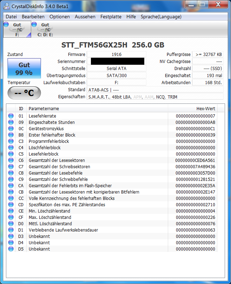Click status orb for Erster fehlerhafter Block
The image size is (231, 284).
(11, 135)
